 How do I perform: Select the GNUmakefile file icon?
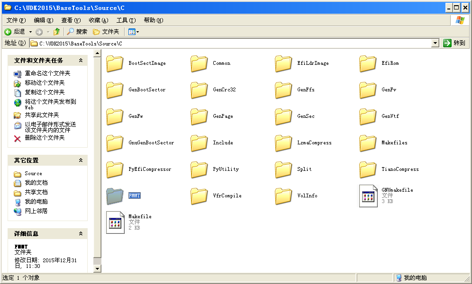click(x=368, y=196)
